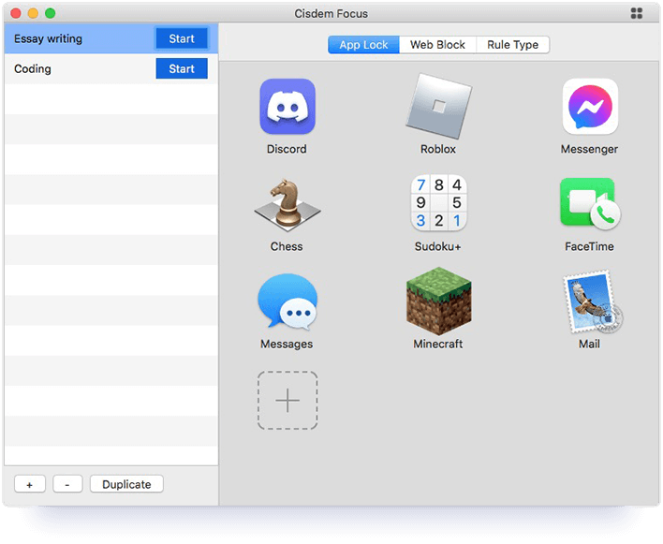Click the Discord label text
663x544 pixels.
pos(287,149)
